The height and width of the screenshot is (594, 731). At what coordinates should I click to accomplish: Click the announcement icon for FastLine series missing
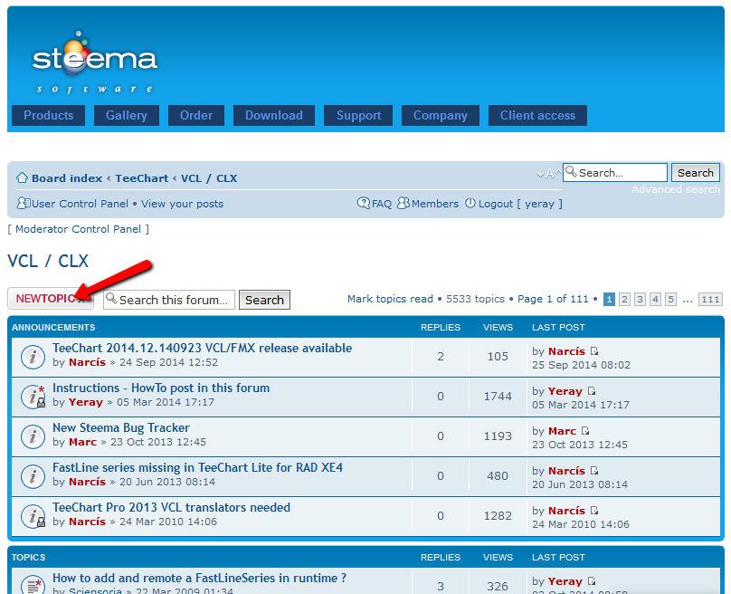click(x=33, y=476)
